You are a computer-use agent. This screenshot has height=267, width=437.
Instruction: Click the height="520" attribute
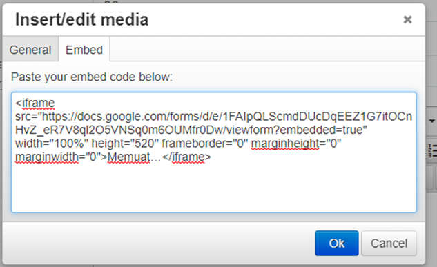pos(125,144)
